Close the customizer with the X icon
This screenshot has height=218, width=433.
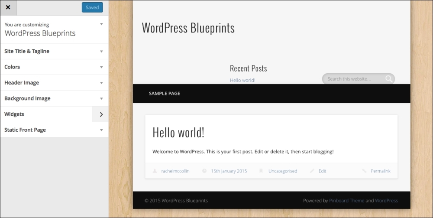[x=8, y=7]
